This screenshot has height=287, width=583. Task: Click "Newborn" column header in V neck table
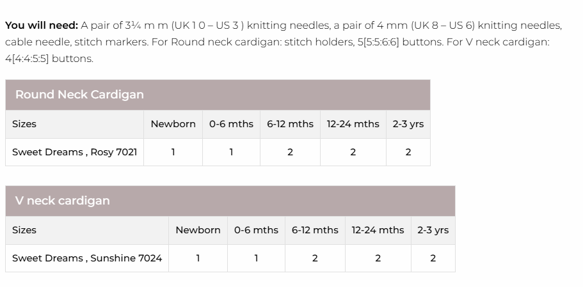pos(198,230)
